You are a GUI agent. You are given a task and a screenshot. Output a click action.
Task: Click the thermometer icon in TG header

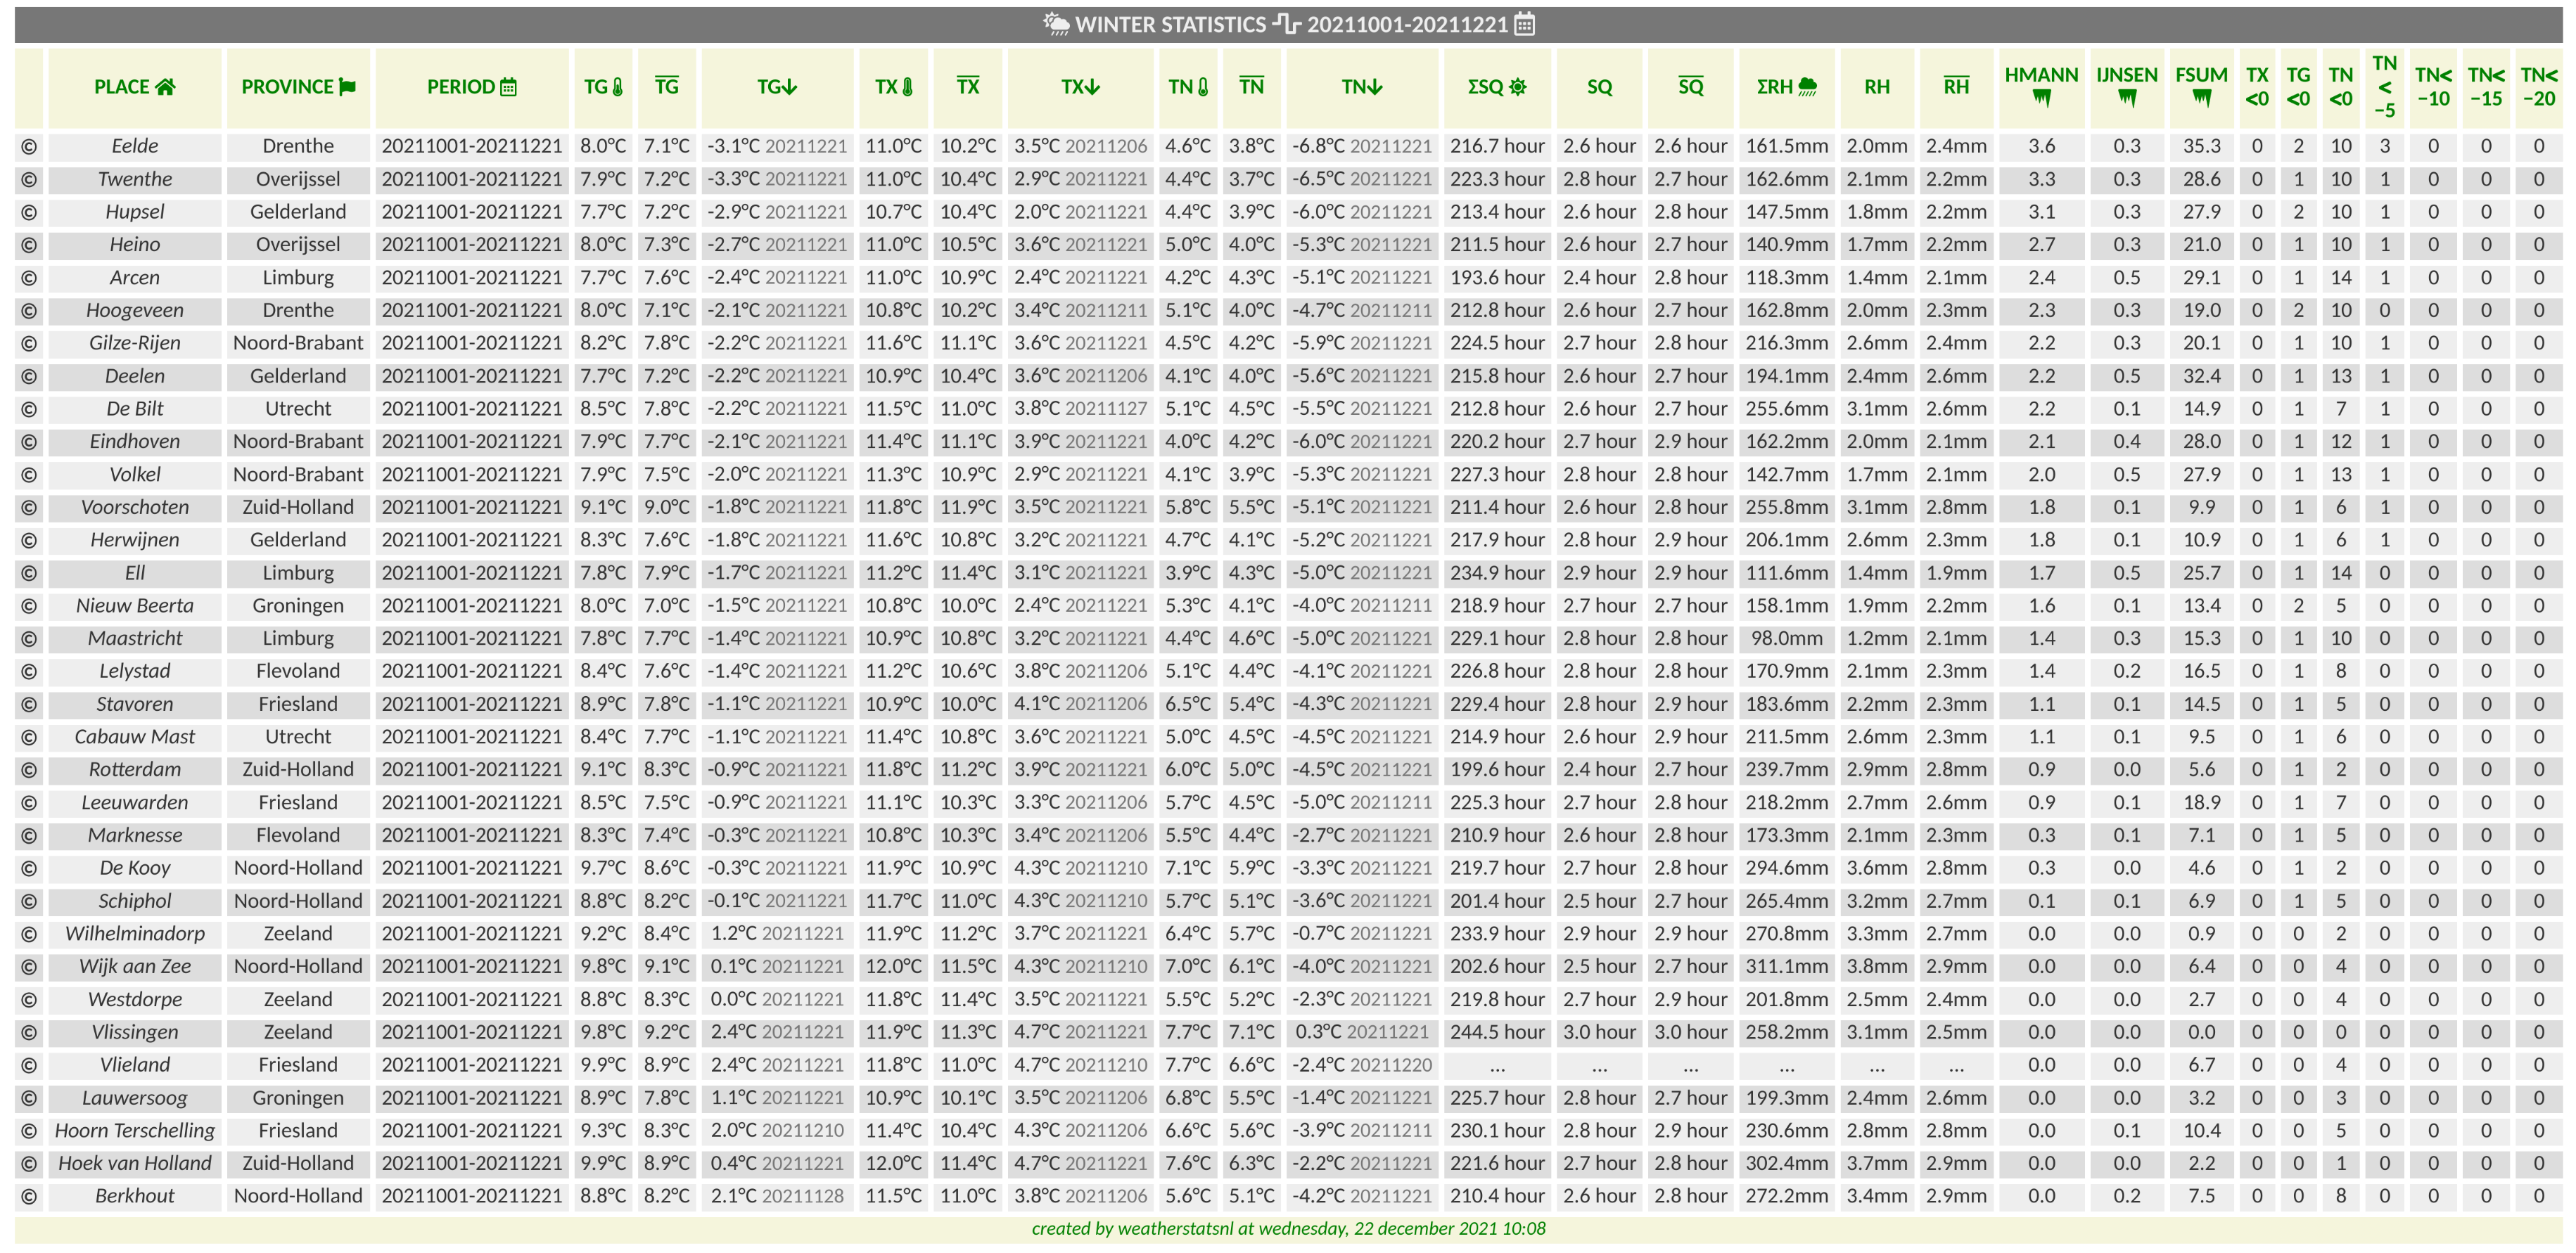[x=617, y=87]
